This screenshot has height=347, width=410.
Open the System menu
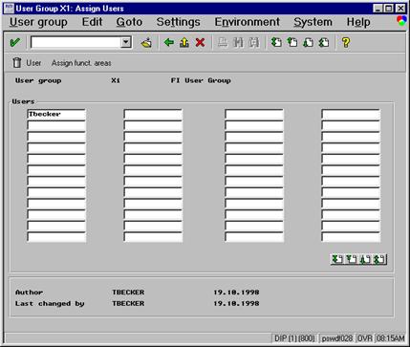pos(313,22)
